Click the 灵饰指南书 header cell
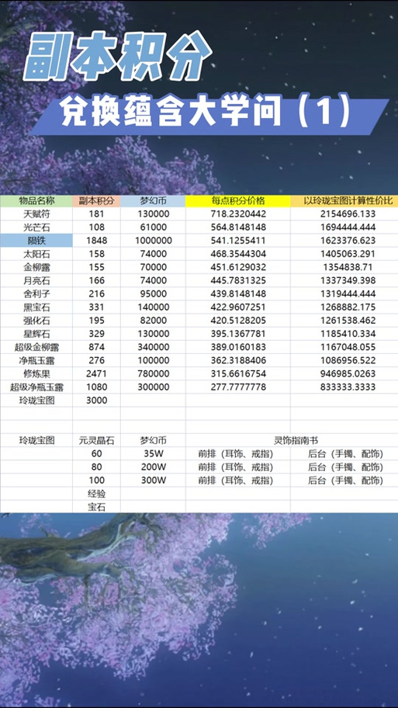Image resolution: width=398 pixels, height=708 pixels. pyautogui.click(x=292, y=440)
